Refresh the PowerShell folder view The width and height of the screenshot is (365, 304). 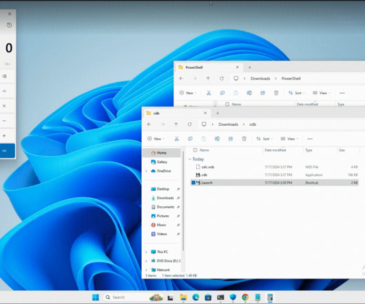point(222,78)
